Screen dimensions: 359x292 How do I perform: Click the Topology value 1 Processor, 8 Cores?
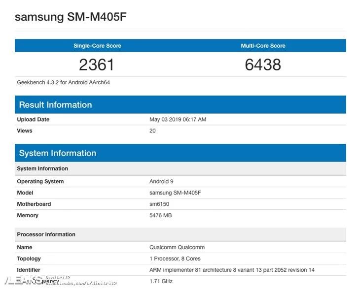pos(175,259)
